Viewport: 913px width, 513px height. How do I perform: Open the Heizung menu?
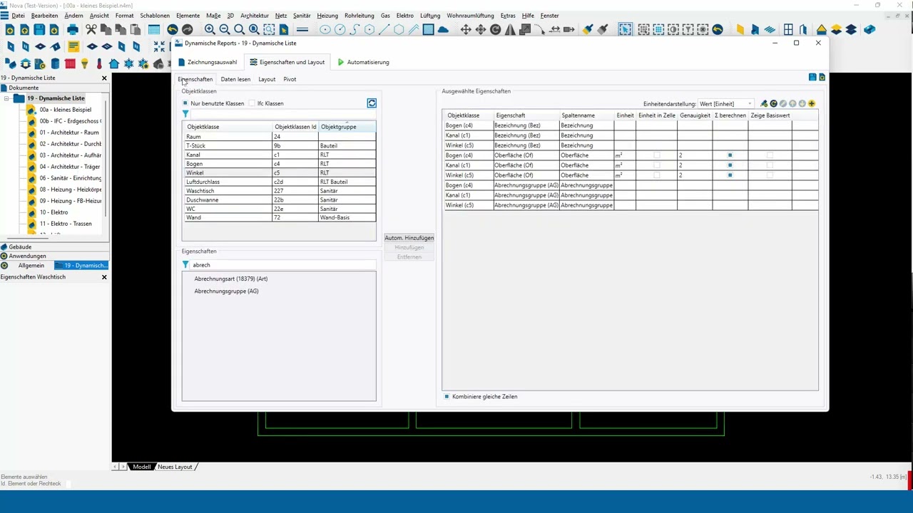tap(327, 16)
